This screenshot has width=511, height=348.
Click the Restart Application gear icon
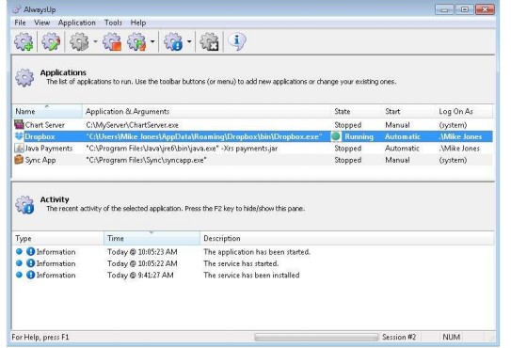point(136,41)
